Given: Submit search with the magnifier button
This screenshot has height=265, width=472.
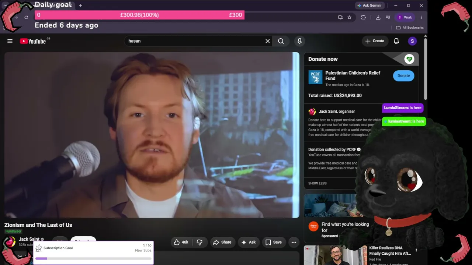Looking at the screenshot, I should [x=281, y=41].
